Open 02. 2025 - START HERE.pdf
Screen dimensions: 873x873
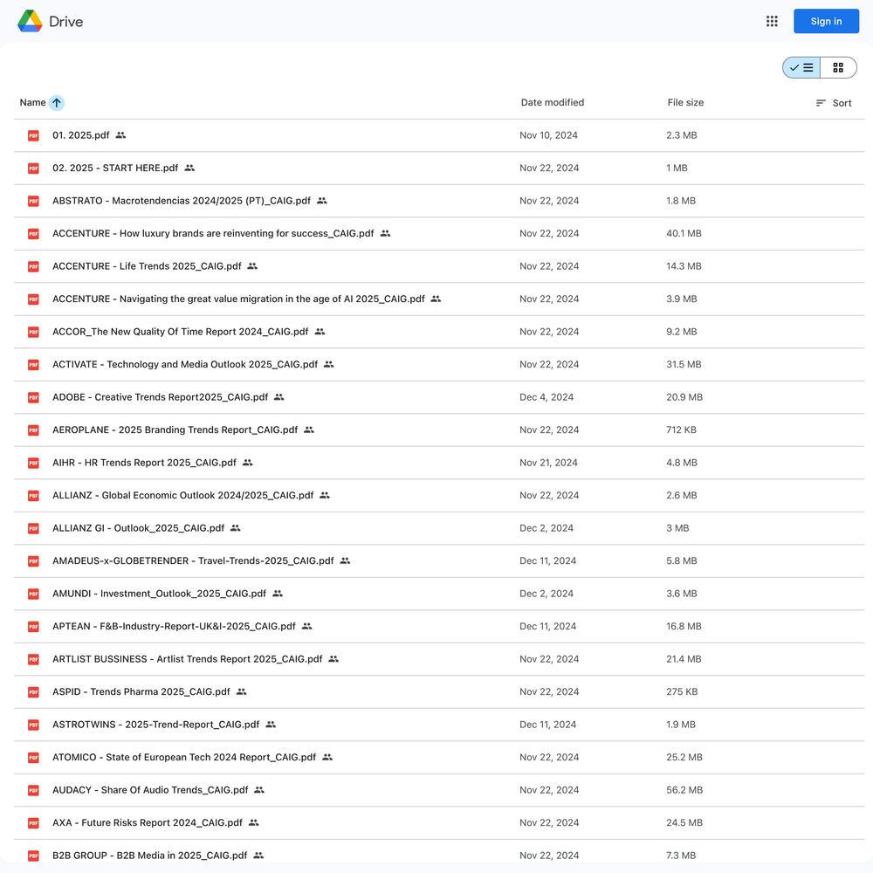pyautogui.click(x=115, y=168)
